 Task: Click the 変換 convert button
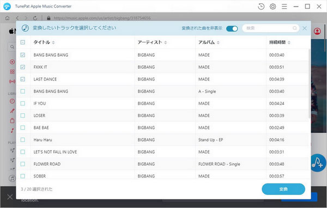pyautogui.click(x=283, y=189)
